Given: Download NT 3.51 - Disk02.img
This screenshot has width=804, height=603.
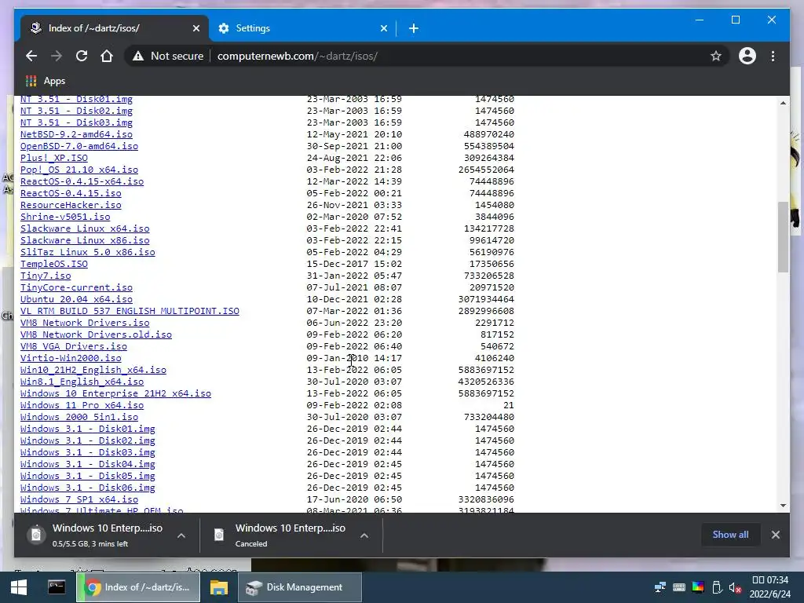Looking at the screenshot, I should 76,111.
